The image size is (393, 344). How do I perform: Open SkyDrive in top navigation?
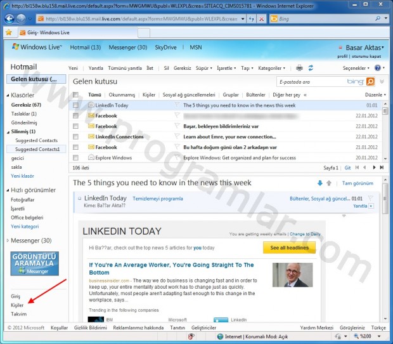click(x=165, y=47)
